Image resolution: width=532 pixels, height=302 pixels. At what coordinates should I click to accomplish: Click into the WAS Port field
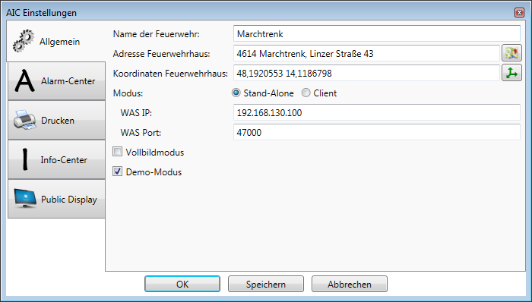pos(377,132)
